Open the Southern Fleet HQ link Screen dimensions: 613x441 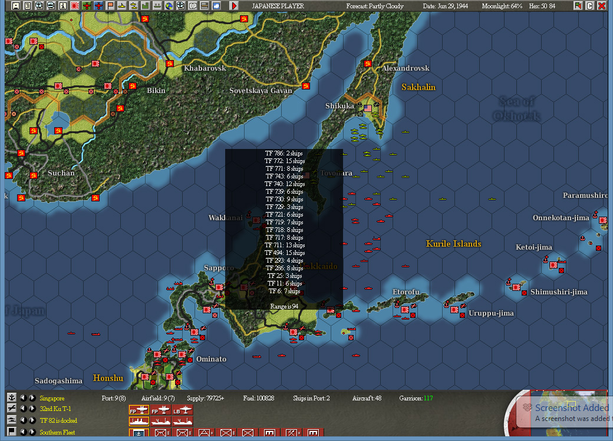pos(57,432)
